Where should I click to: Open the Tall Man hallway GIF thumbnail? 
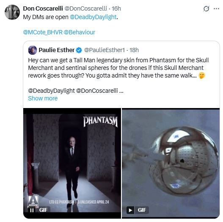click(x=72, y=163)
